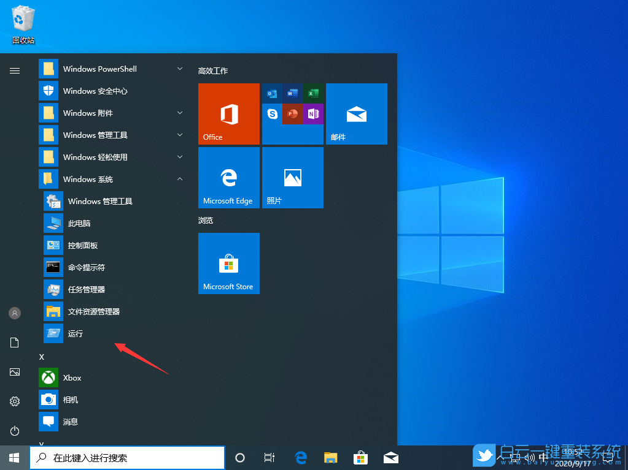This screenshot has width=628, height=470.
Task: Open the 运行 (Run) item
Action: click(75, 333)
